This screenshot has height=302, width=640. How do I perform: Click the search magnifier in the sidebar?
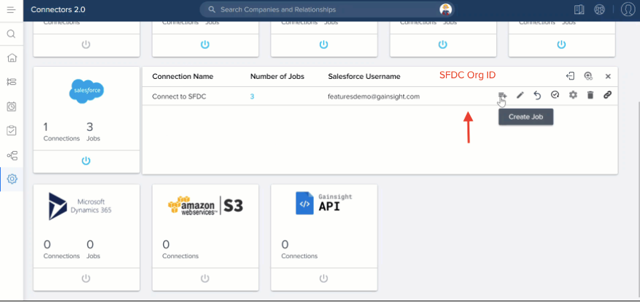tap(11, 34)
